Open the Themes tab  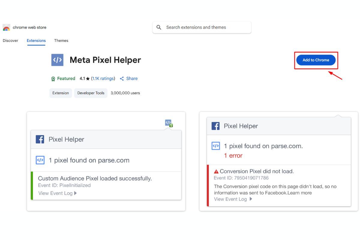tap(61, 40)
